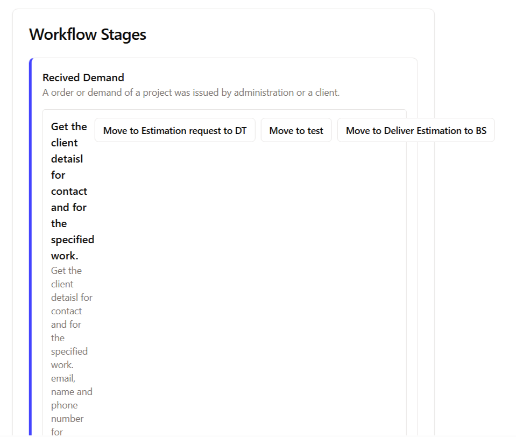
Task: Click 'Get the' starting the bold task title
Action: point(68,126)
